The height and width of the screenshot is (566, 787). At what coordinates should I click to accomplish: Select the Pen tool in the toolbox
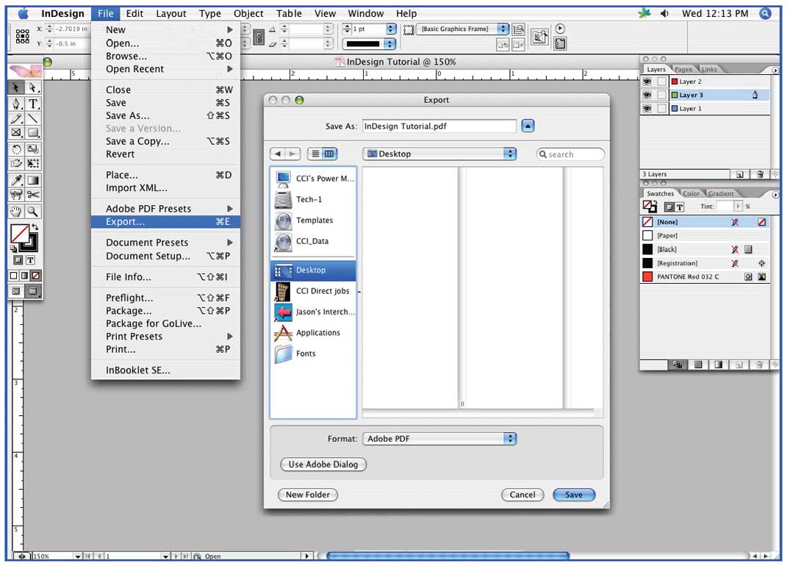16,104
